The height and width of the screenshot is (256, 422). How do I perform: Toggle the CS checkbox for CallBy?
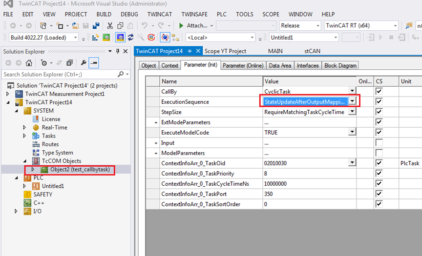(379, 91)
